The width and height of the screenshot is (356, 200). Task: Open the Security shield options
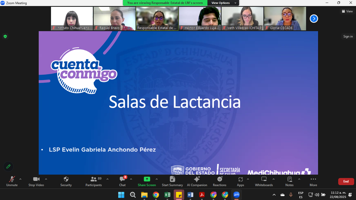[66, 181]
